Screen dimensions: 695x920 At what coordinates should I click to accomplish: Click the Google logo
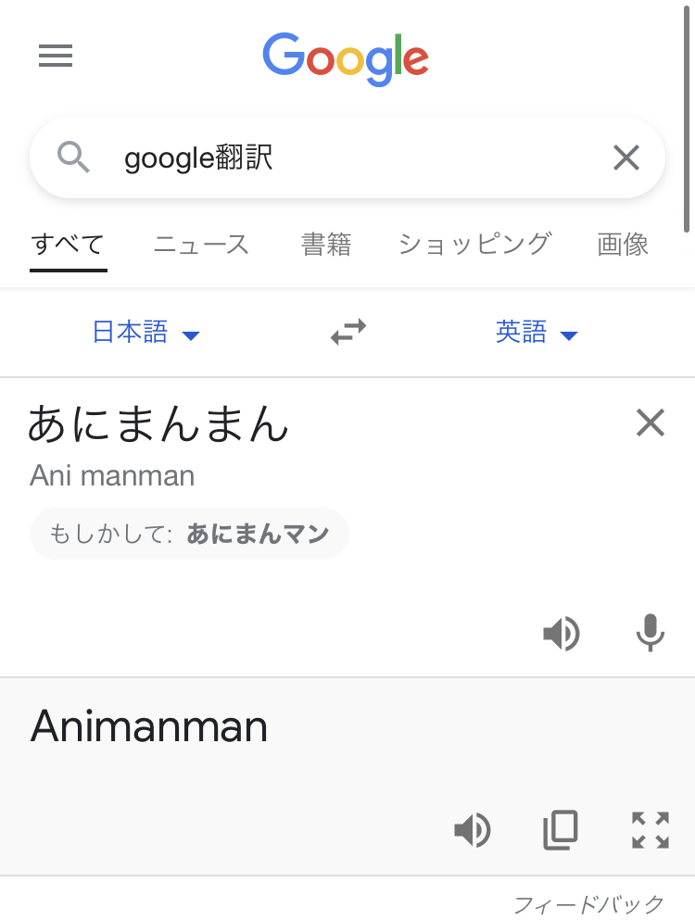[x=346, y=58]
